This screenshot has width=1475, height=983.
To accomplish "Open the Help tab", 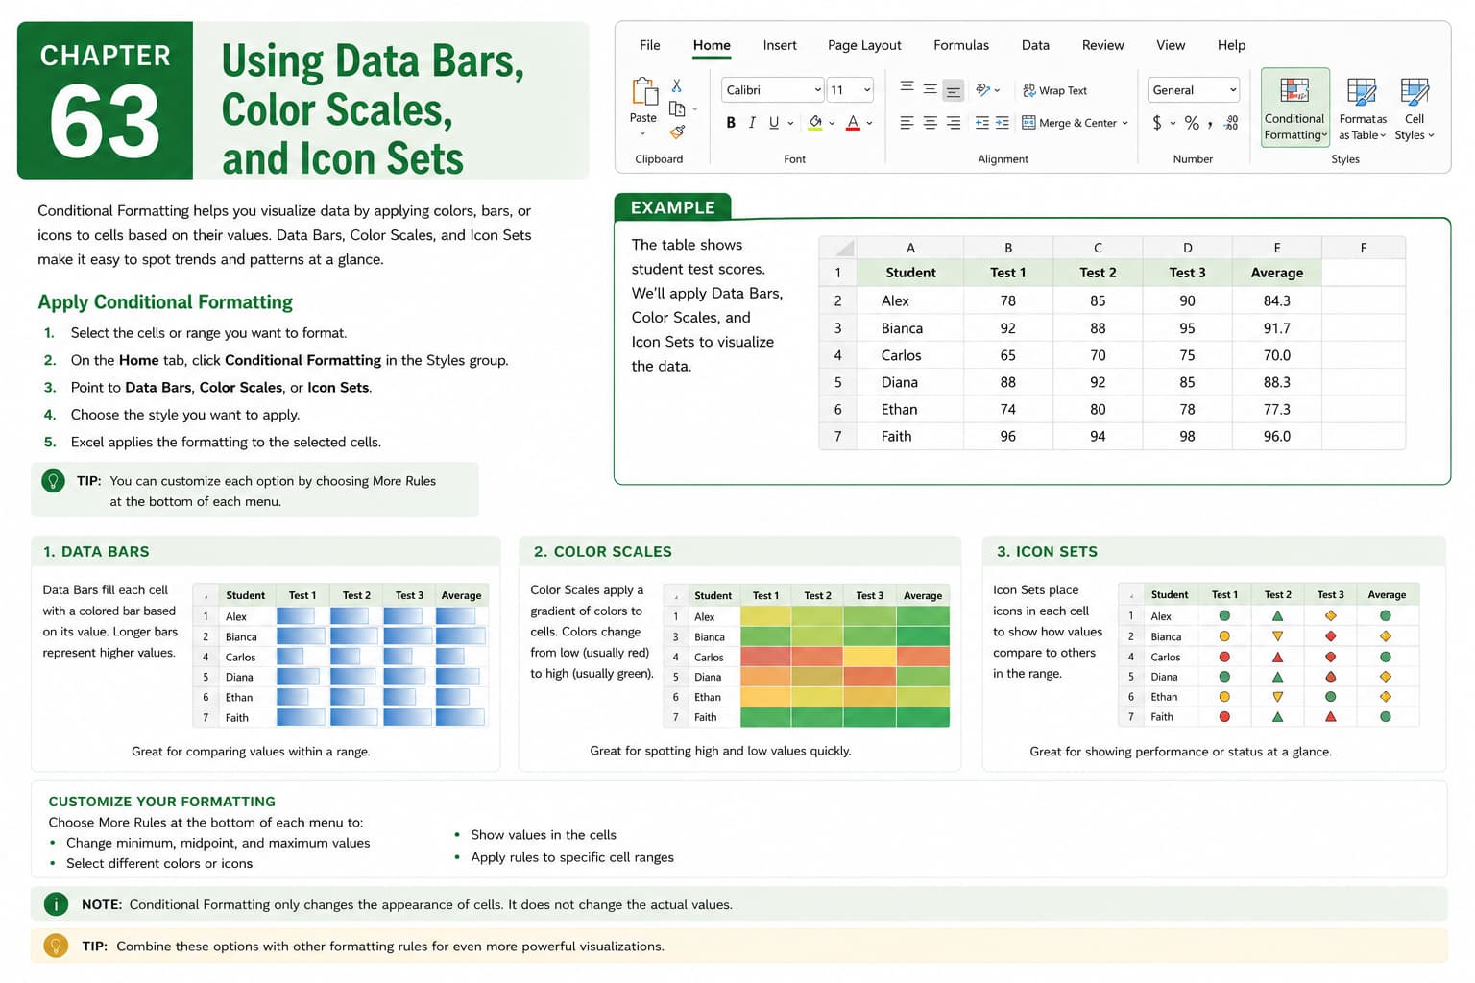I will 1231,45.
